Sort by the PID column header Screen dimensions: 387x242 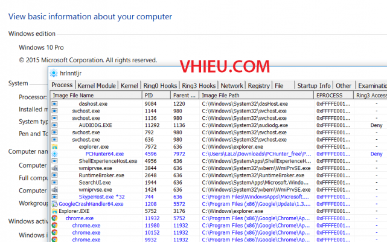[157, 95]
